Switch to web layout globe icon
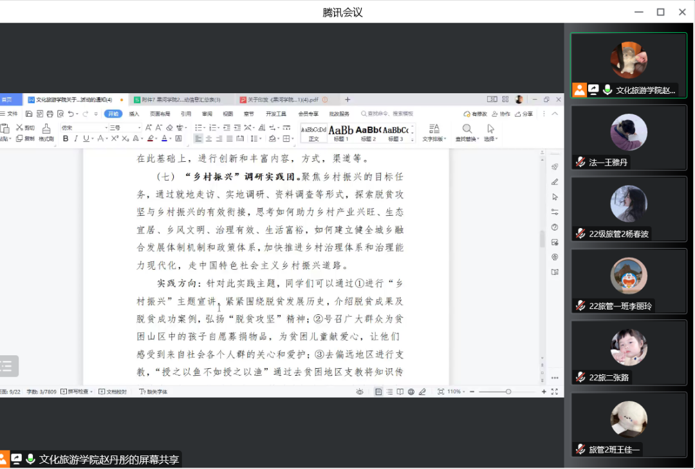 (x=411, y=391)
